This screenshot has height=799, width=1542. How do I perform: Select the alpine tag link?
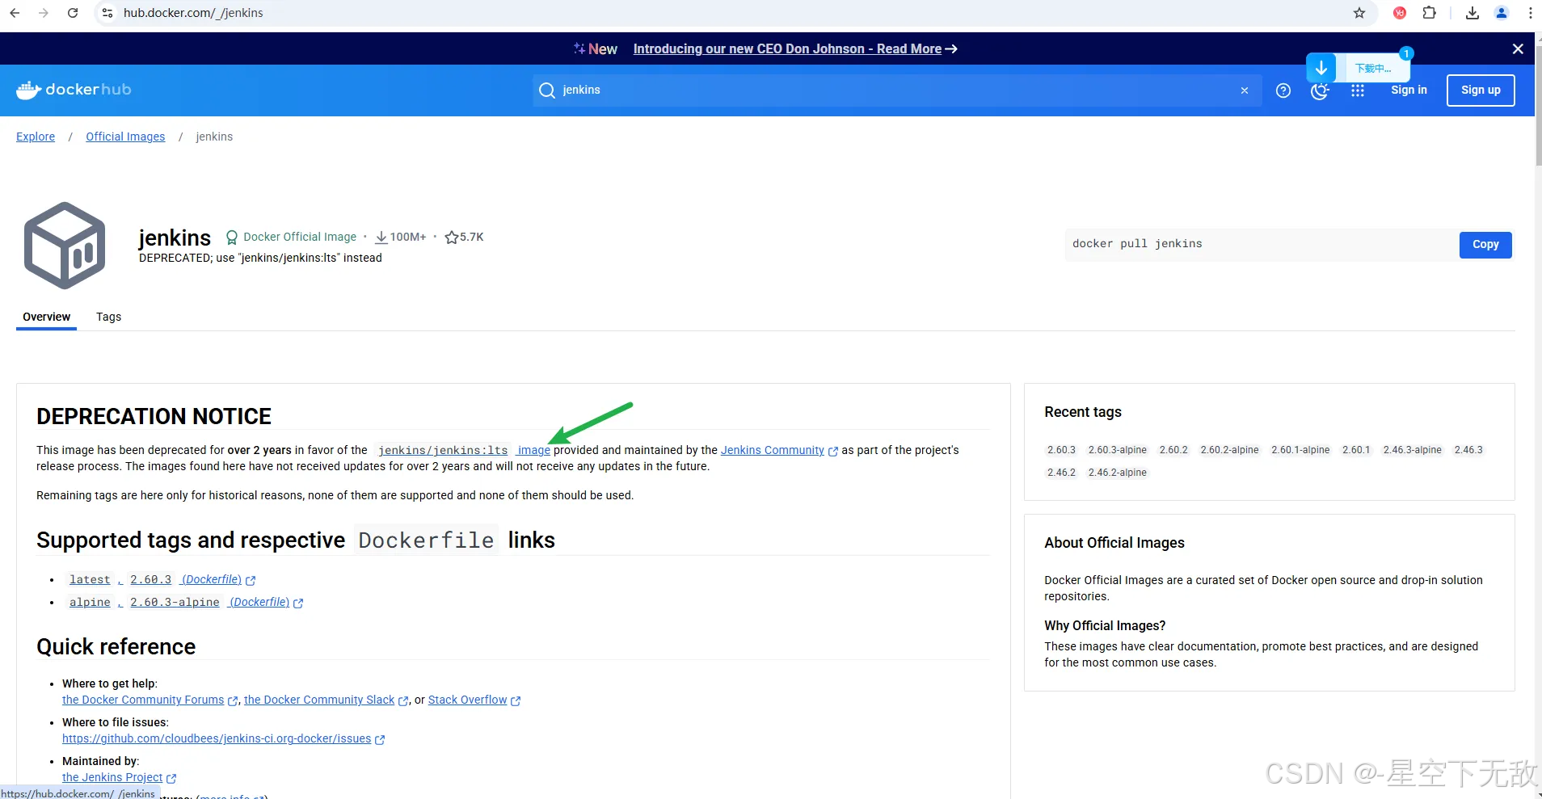[x=90, y=603]
